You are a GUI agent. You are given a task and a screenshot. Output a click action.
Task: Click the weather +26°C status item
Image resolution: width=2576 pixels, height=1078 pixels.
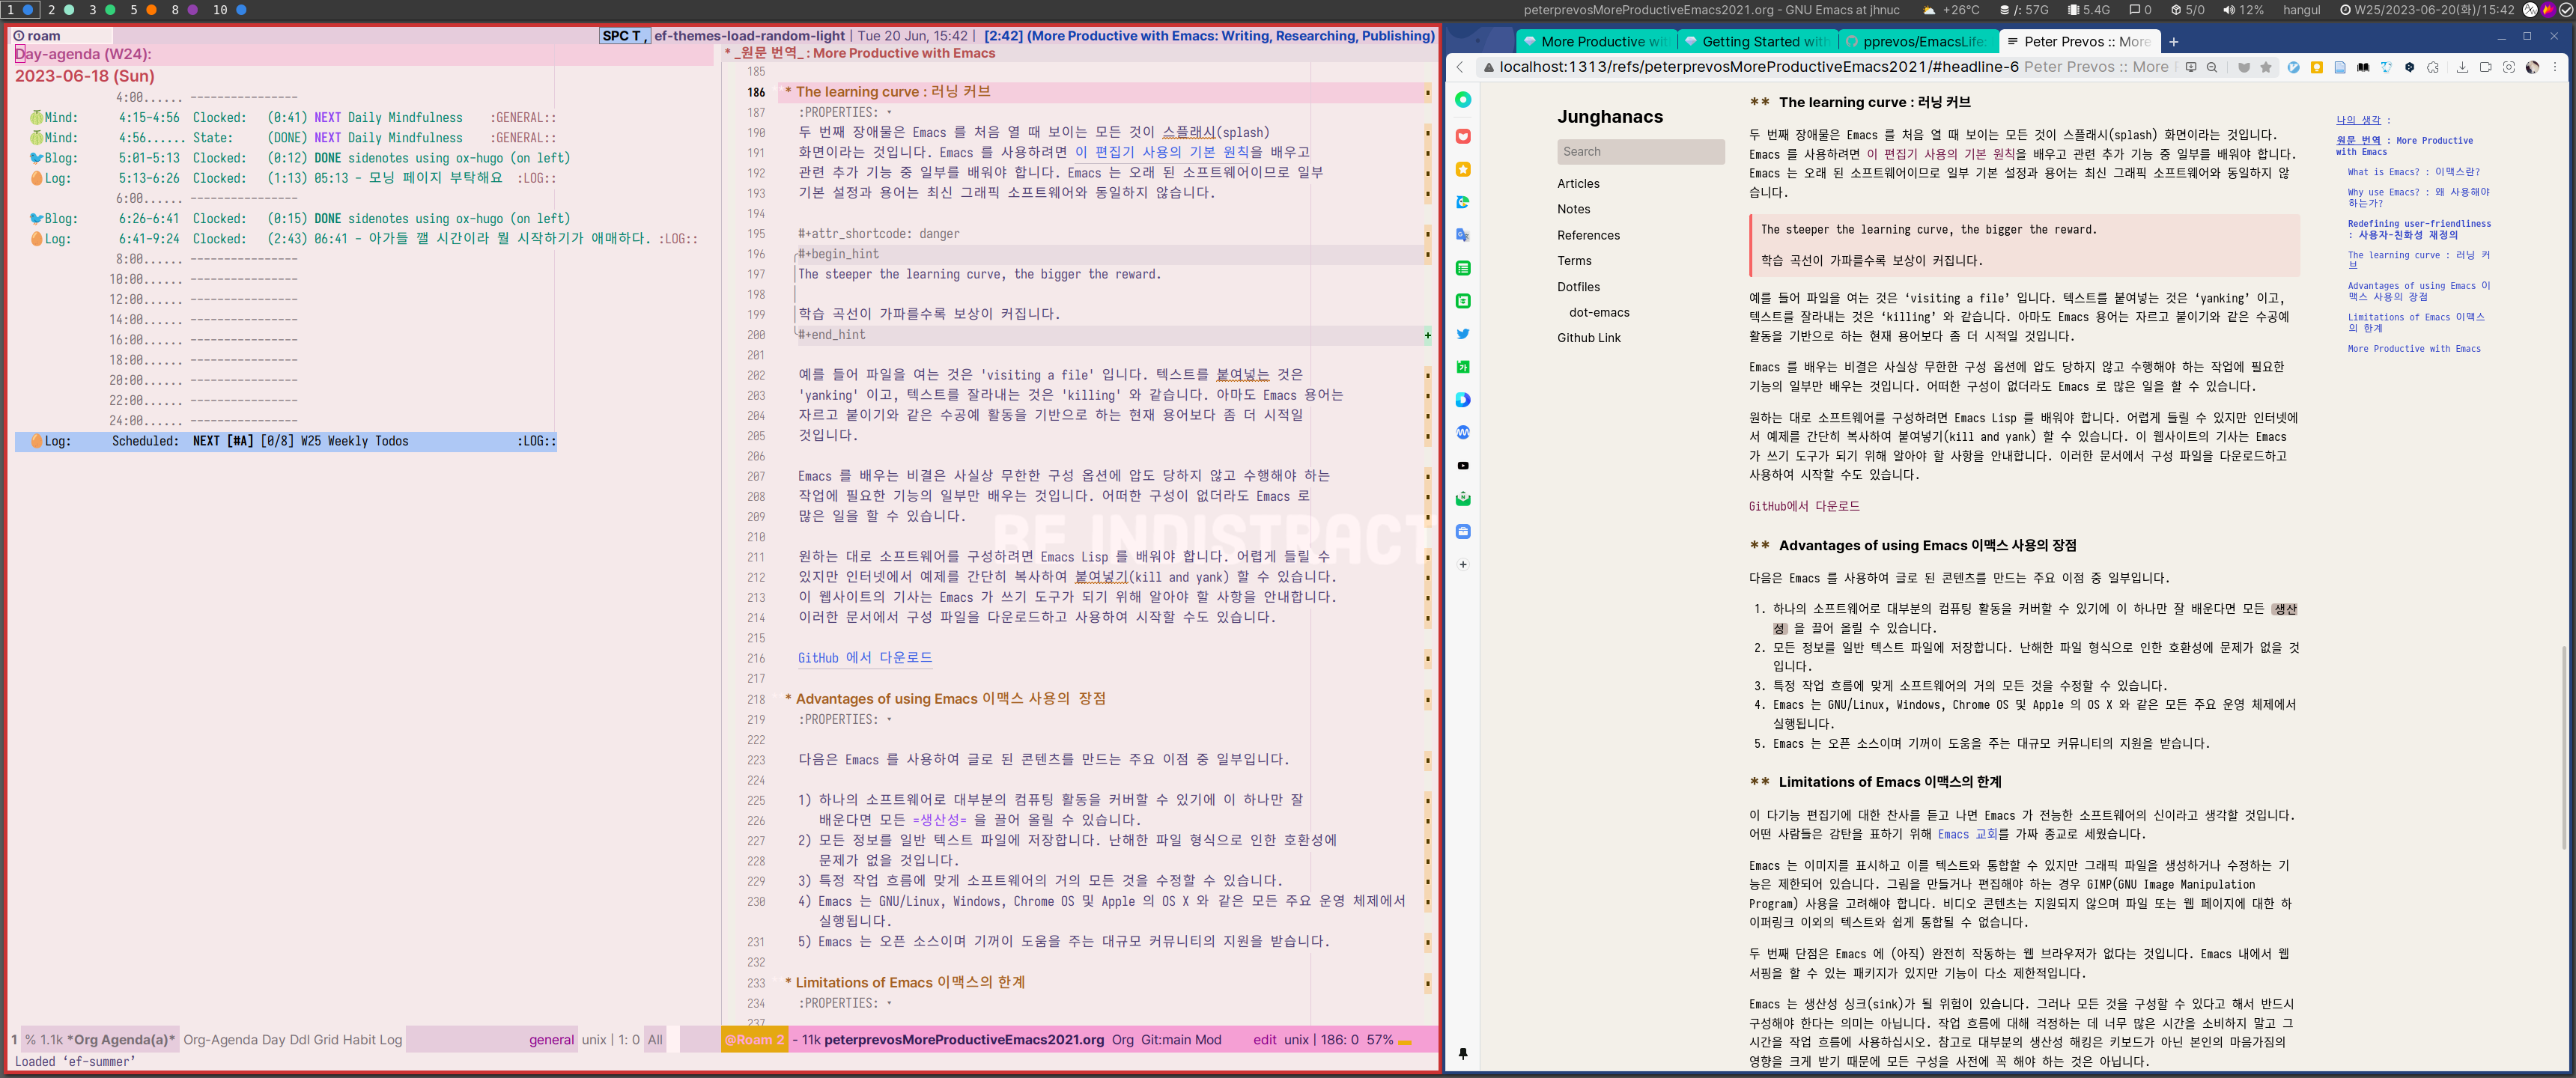click(1951, 10)
